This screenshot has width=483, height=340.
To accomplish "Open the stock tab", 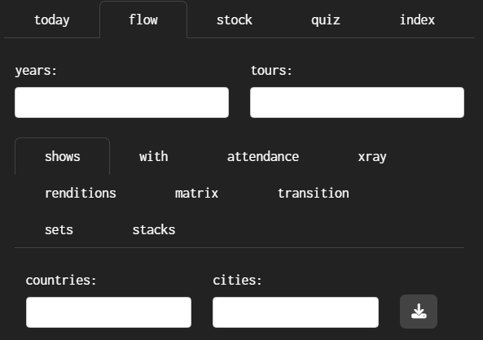I will pos(235,20).
